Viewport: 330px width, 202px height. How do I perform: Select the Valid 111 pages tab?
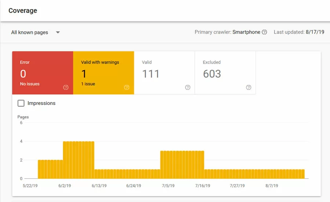(164, 73)
